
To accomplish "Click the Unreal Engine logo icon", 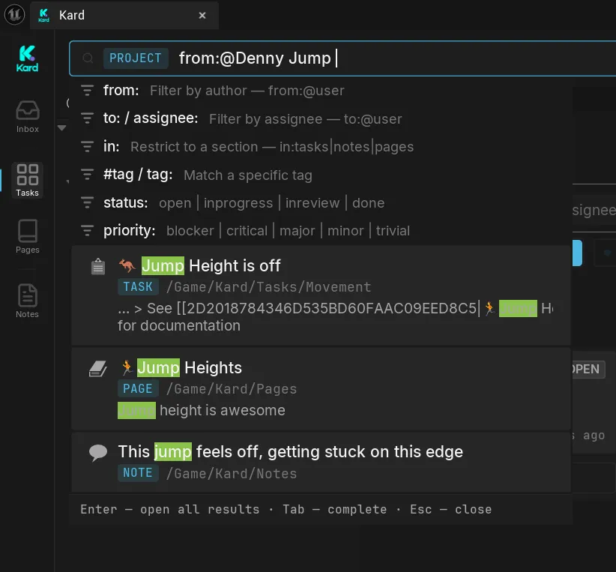I will tap(14, 14).
